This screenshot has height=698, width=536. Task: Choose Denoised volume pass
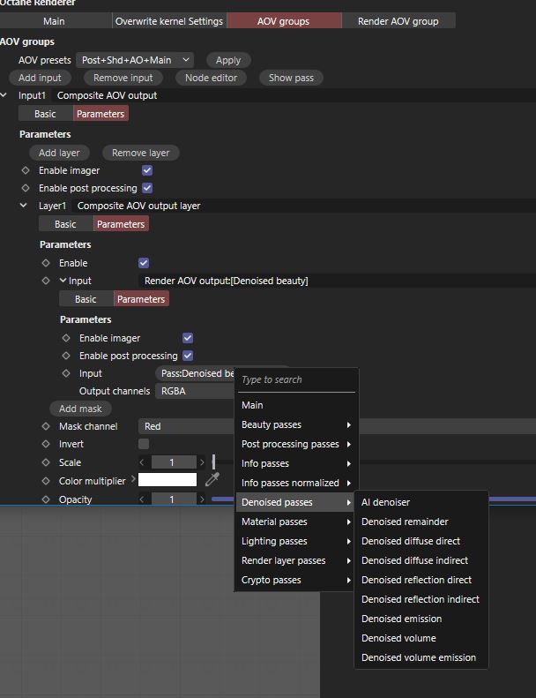[421, 638]
